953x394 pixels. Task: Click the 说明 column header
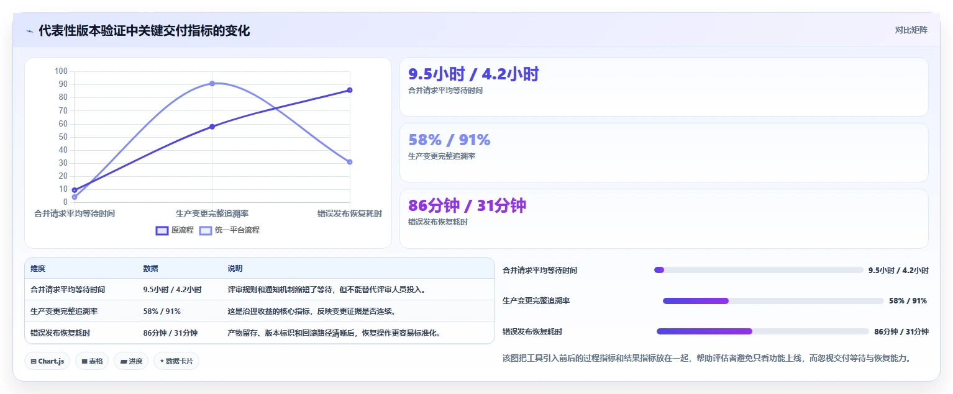pos(235,269)
